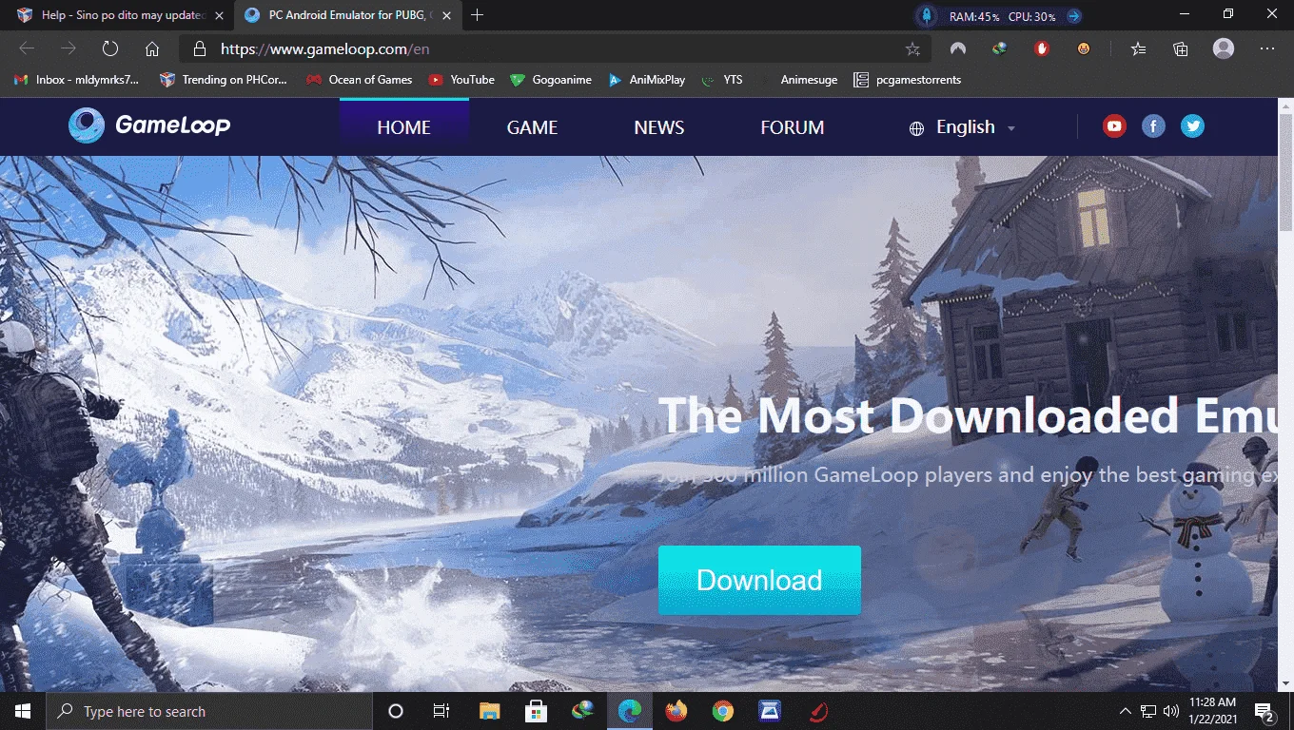Select the PC Android Emulator browser tab
The width and height of the screenshot is (1294, 730).
pyautogui.click(x=346, y=15)
